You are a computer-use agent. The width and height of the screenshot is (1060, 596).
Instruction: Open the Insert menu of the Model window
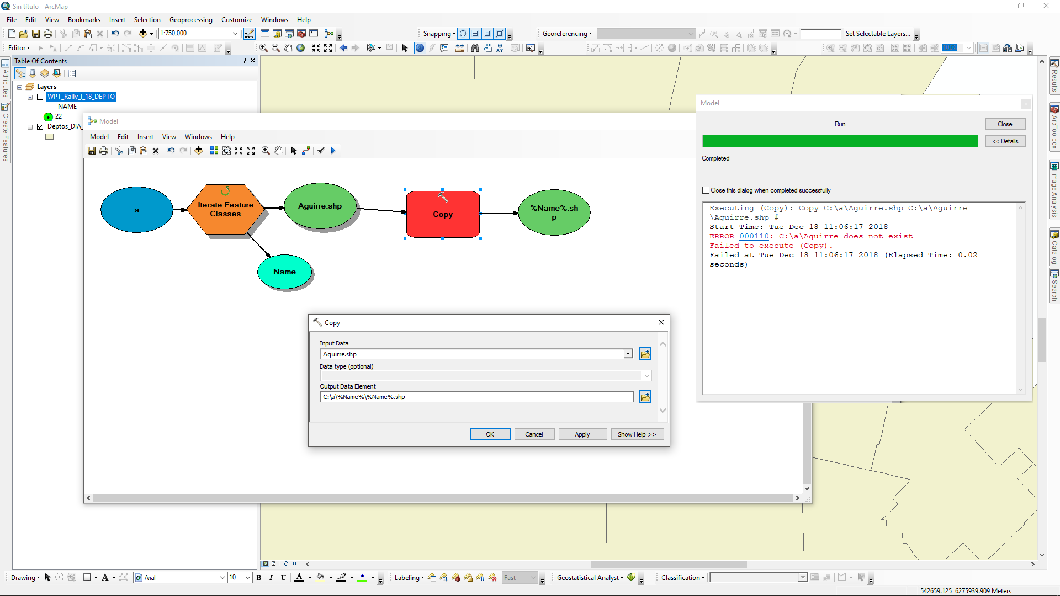point(145,137)
